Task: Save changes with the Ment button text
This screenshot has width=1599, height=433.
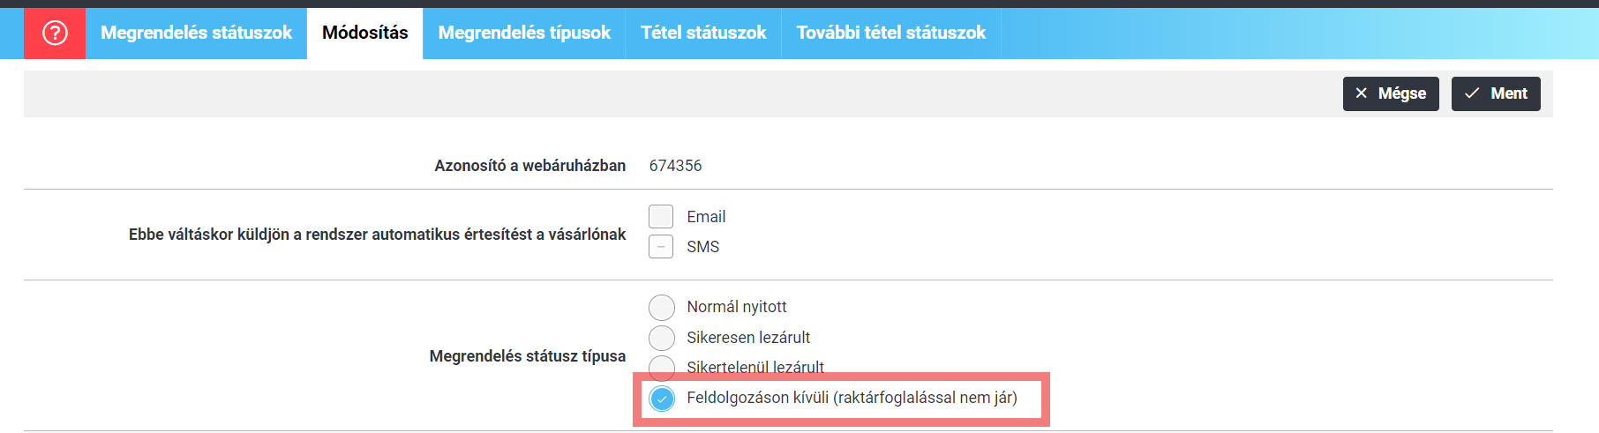Action: coord(1509,93)
